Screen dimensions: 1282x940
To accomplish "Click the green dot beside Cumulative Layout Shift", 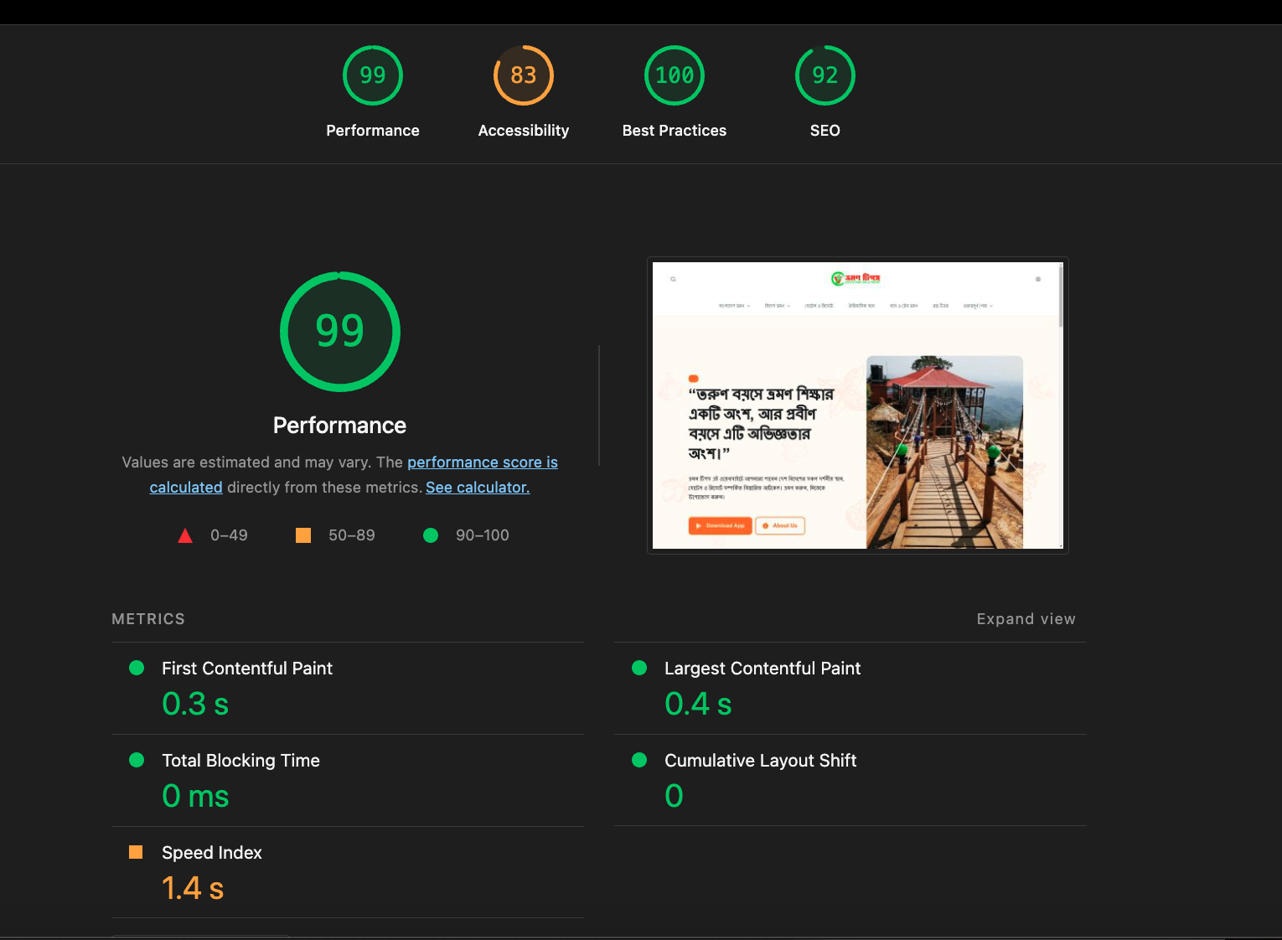I will tap(639, 760).
